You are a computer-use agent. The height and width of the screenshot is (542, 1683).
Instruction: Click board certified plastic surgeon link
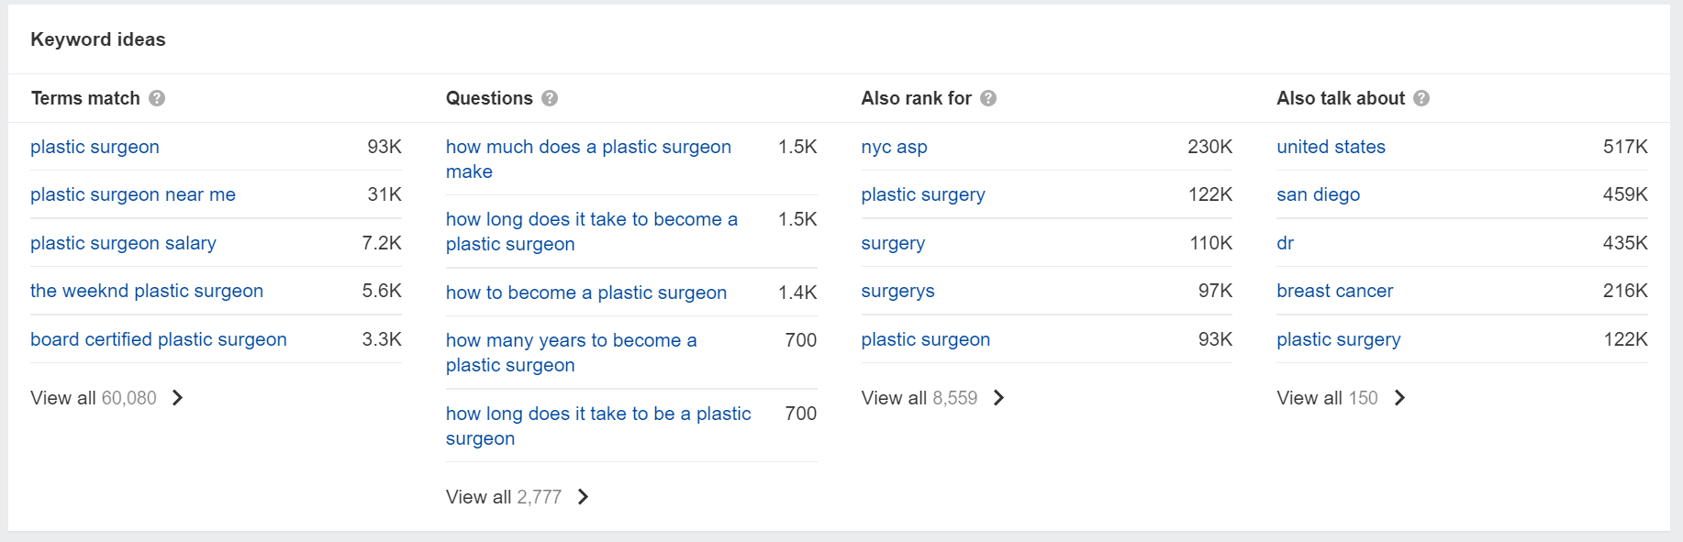pos(159,339)
